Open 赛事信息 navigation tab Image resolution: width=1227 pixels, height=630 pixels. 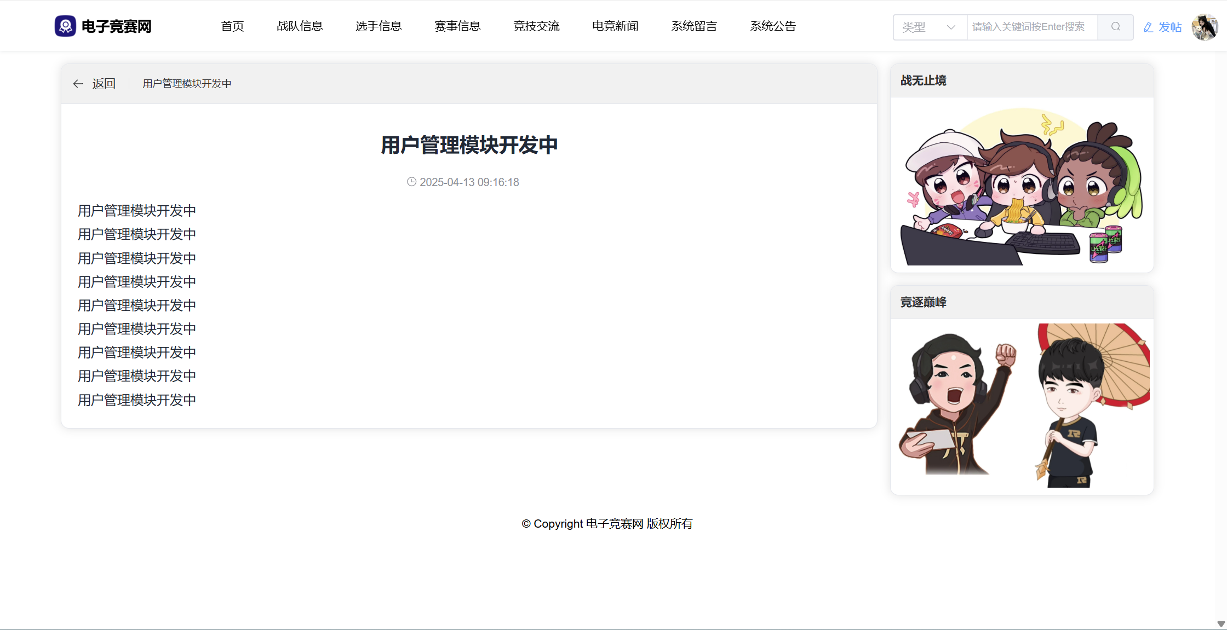457,26
